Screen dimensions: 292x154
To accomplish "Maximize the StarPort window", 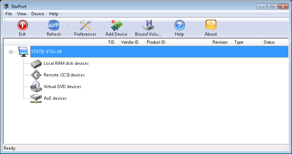I will (272, 7).
